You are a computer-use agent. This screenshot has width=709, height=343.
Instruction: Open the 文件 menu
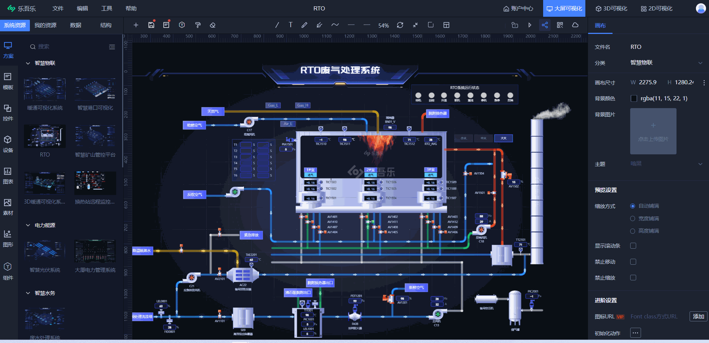[58, 8]
